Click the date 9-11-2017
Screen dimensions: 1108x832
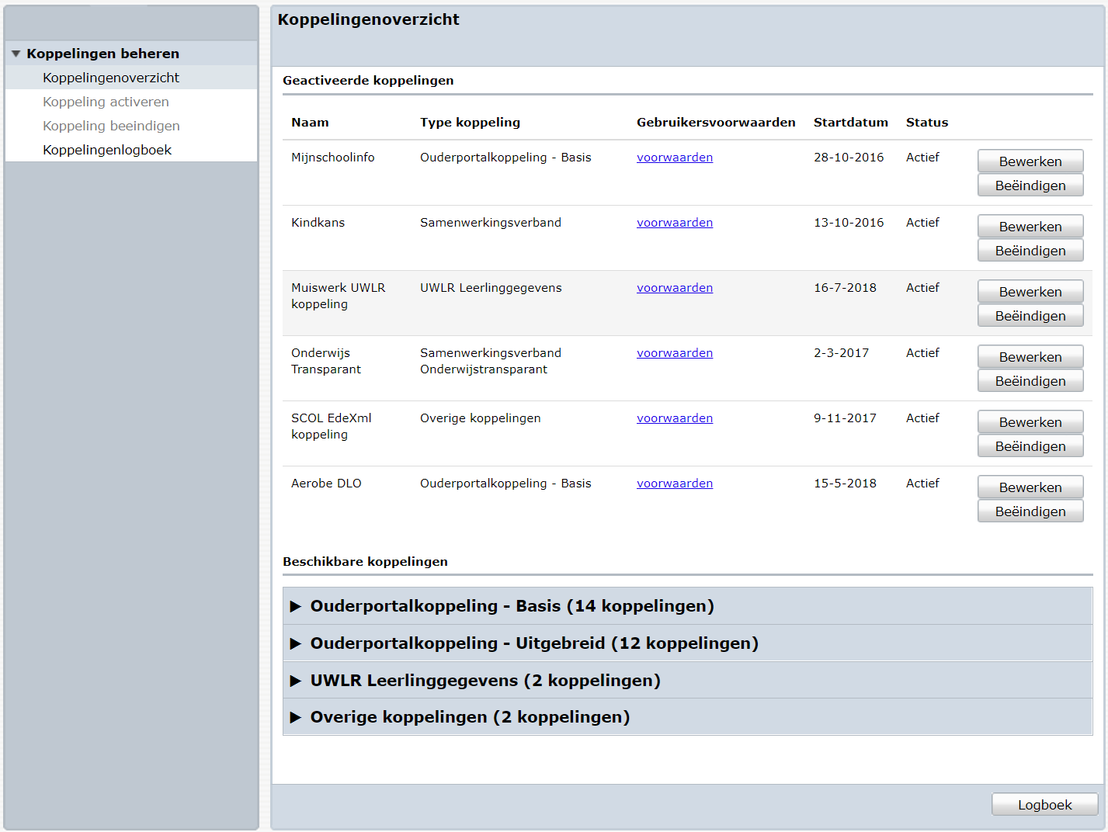845,418
